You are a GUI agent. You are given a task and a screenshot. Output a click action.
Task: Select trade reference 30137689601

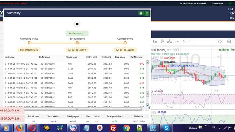pyautogui.click(x=48, y=73)
